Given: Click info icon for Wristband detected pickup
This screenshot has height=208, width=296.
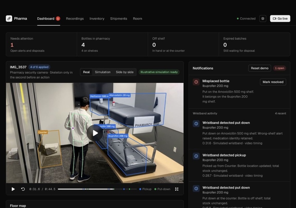Looking at the screenshot, I should [196, 156].
